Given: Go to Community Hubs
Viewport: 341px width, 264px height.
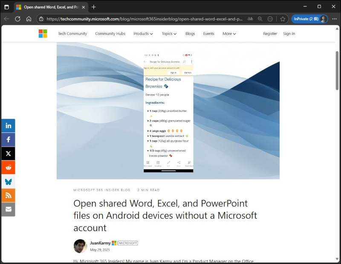Looking at the screenshot, I should pos(110,34).
